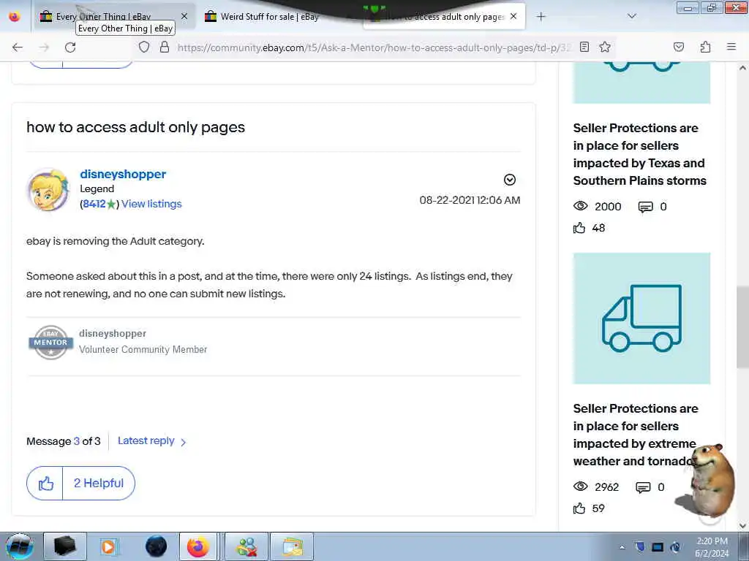This screenshot has width=749, height=561.
Task: Open the View listings link
Action: [x=151, y=204]
